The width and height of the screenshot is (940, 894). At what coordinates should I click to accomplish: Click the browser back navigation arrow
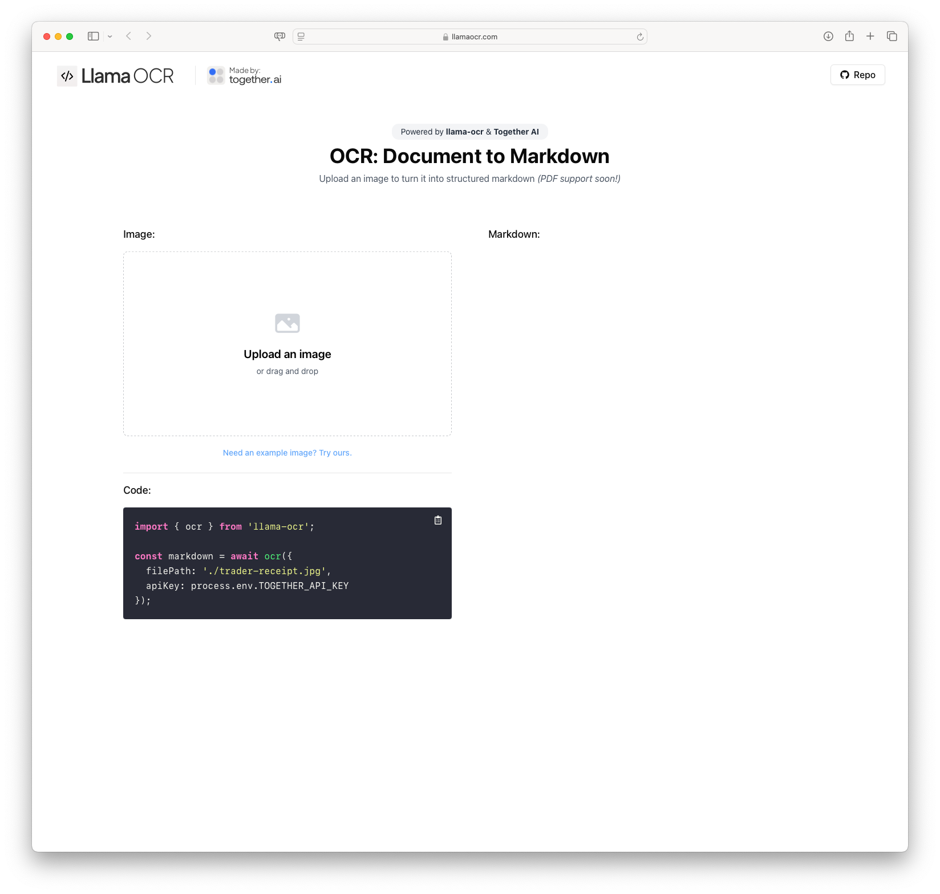click(128, 36)
